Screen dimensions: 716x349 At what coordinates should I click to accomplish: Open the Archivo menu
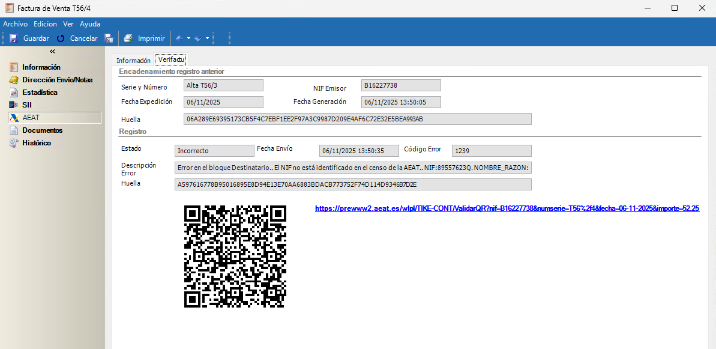pos(16,24)
